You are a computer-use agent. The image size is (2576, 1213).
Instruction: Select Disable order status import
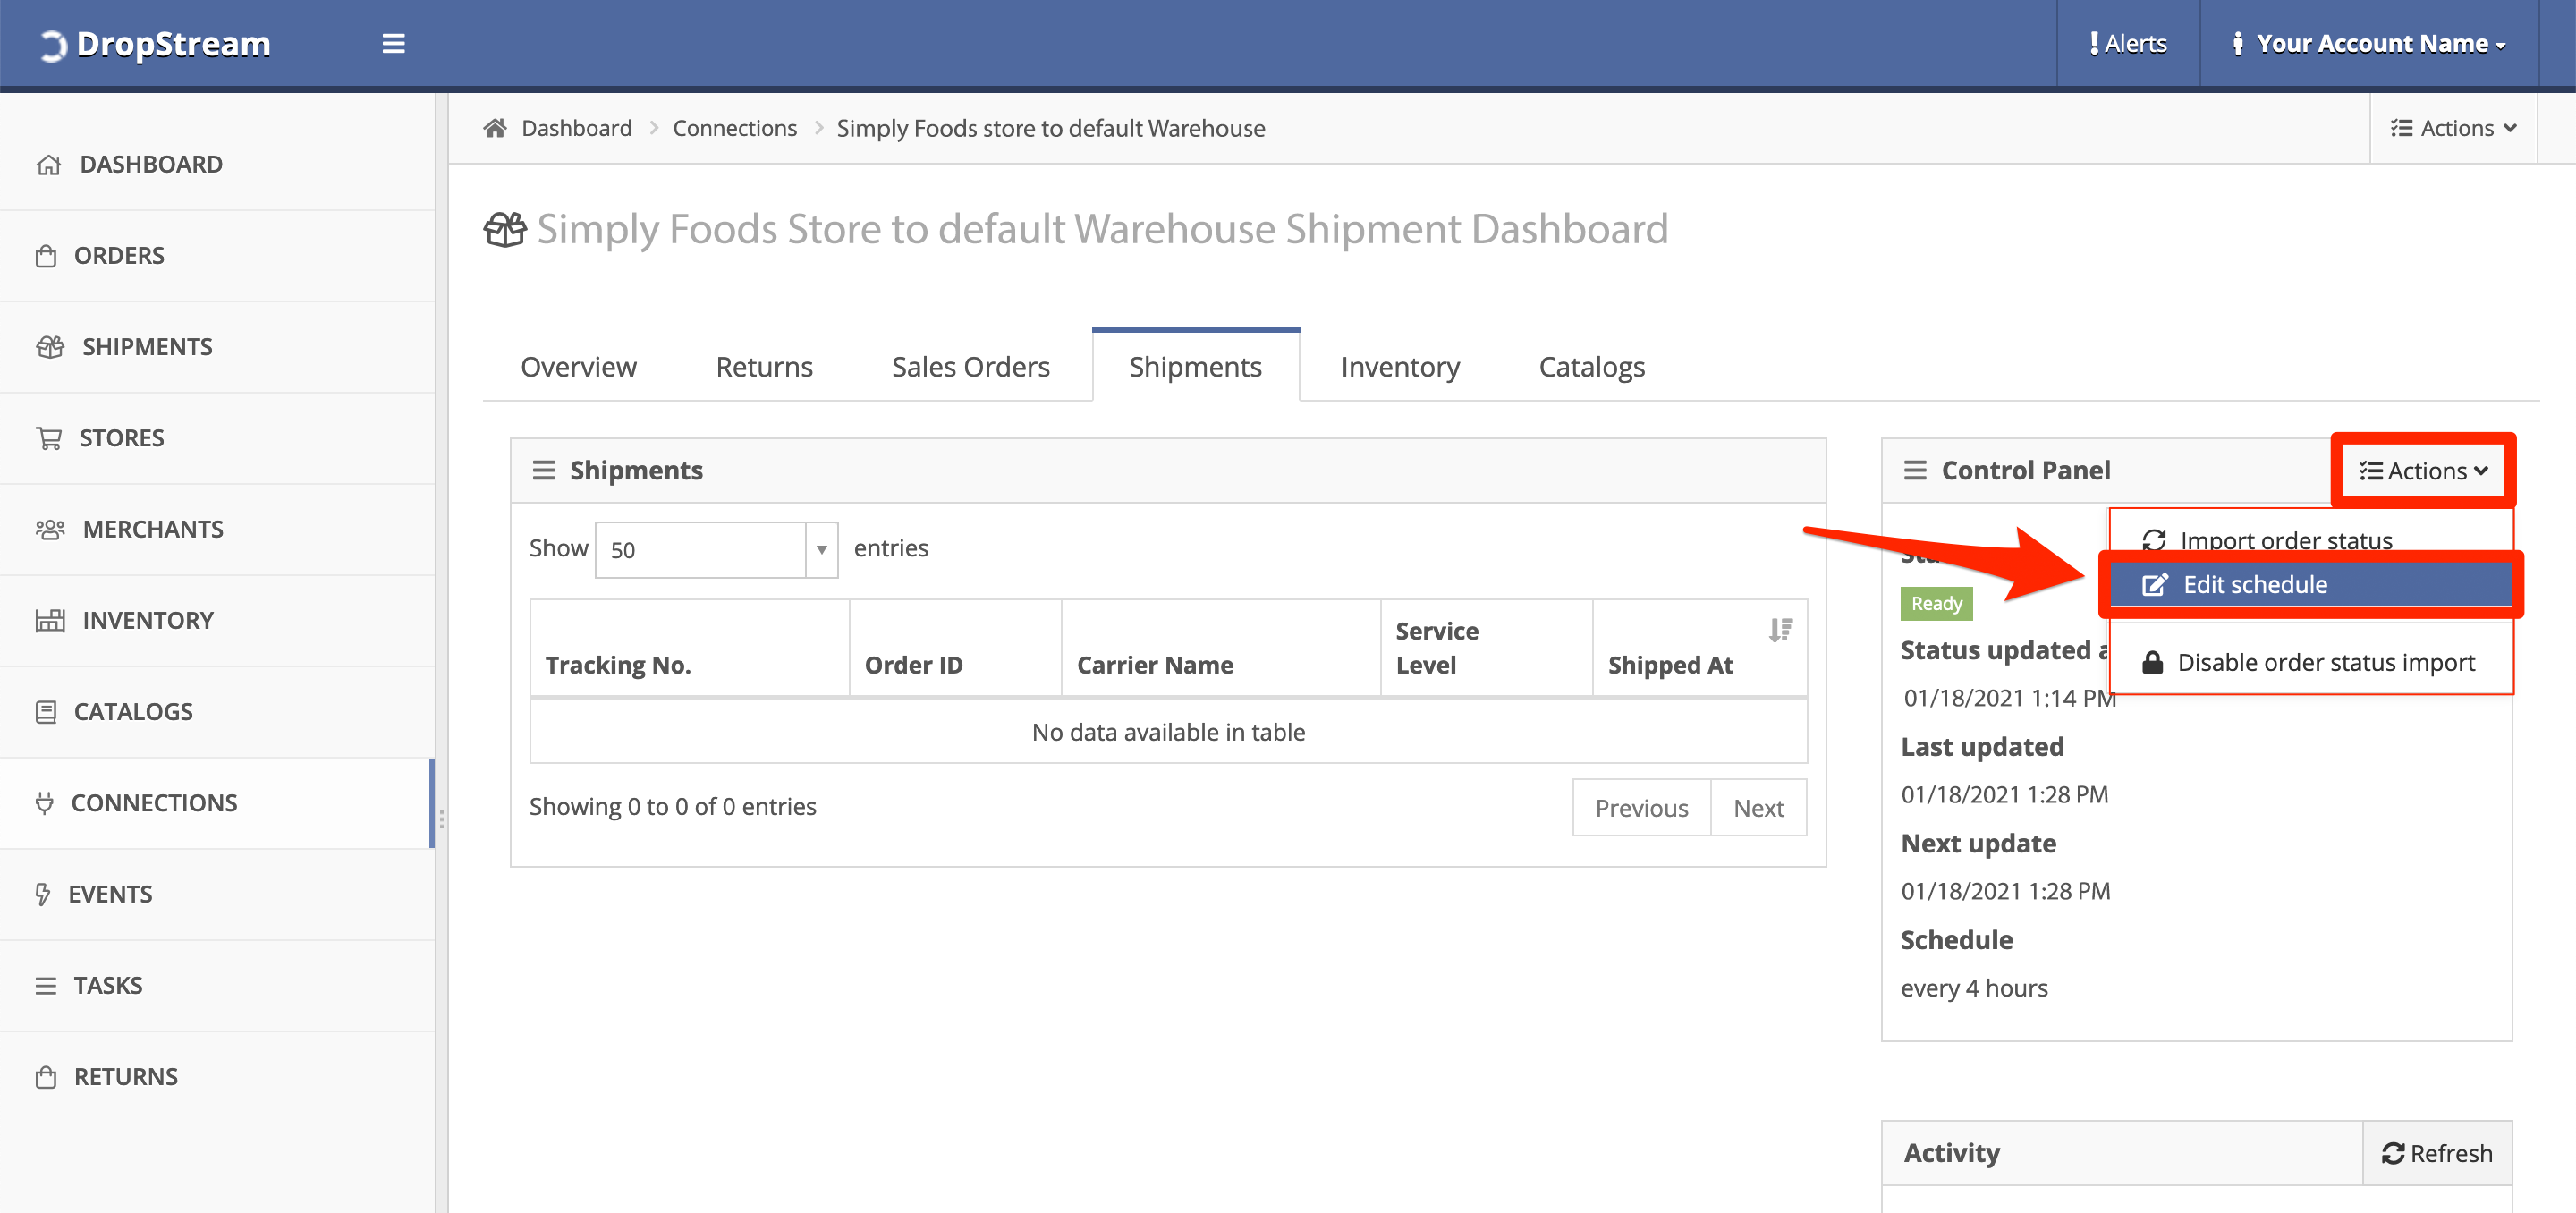[x=2311, y=663]
